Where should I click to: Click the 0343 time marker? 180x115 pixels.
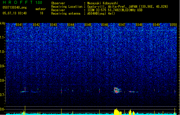click(54, 25)
